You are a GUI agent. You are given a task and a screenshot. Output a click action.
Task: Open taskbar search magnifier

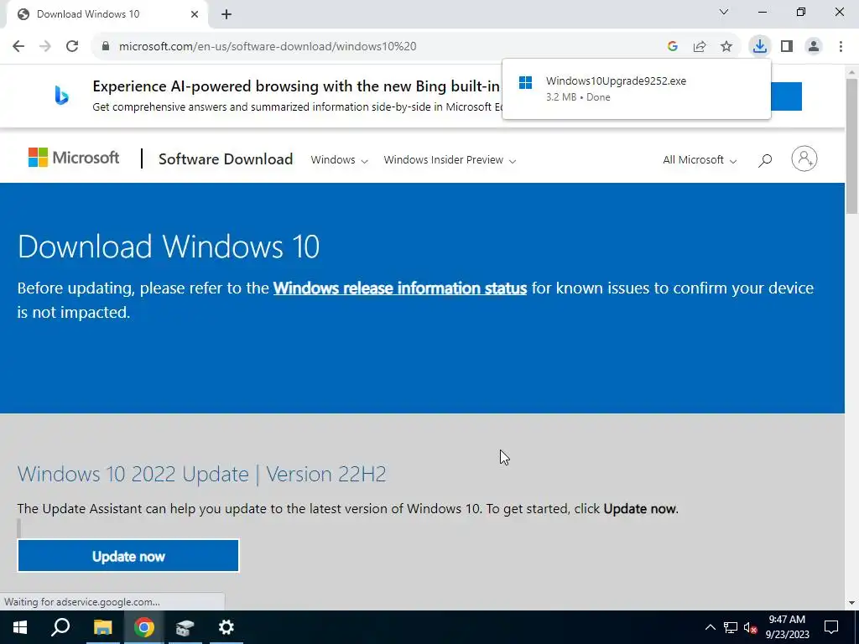(60, 627)
